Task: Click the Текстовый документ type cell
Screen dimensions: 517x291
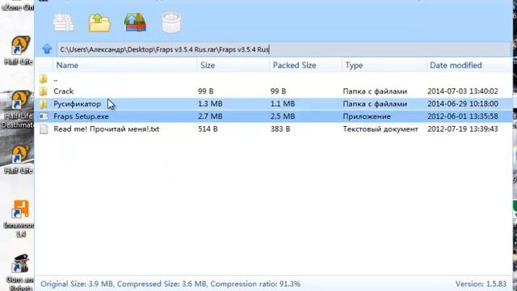Action: tap(380, 129)
